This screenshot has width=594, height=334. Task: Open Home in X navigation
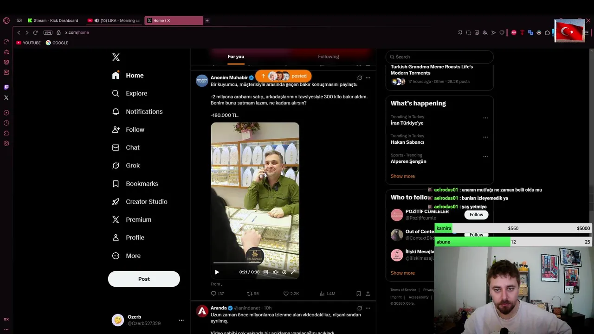[x=128, y=75]
